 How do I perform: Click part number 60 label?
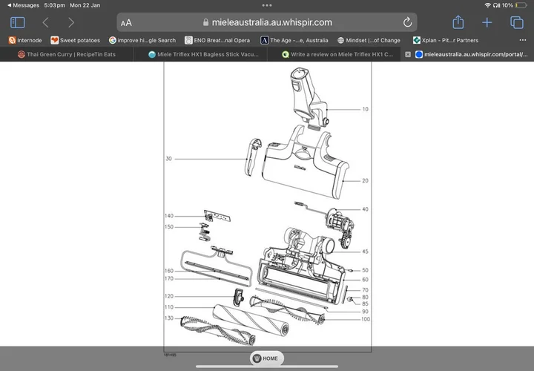coord(365,279)
